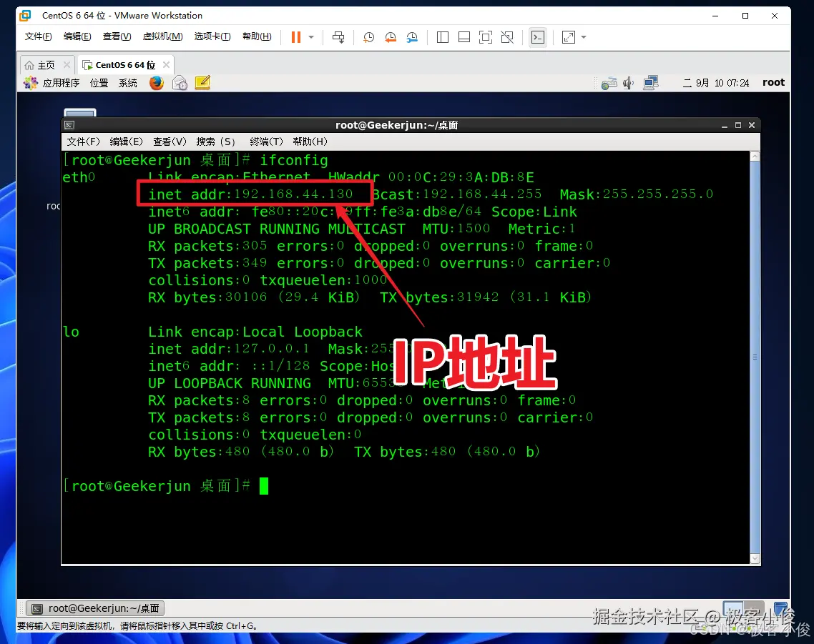Image resolution: width=814 pixels, height=644 pixels.
Task: Open the power options dropdown arrow
Action: 311,37
